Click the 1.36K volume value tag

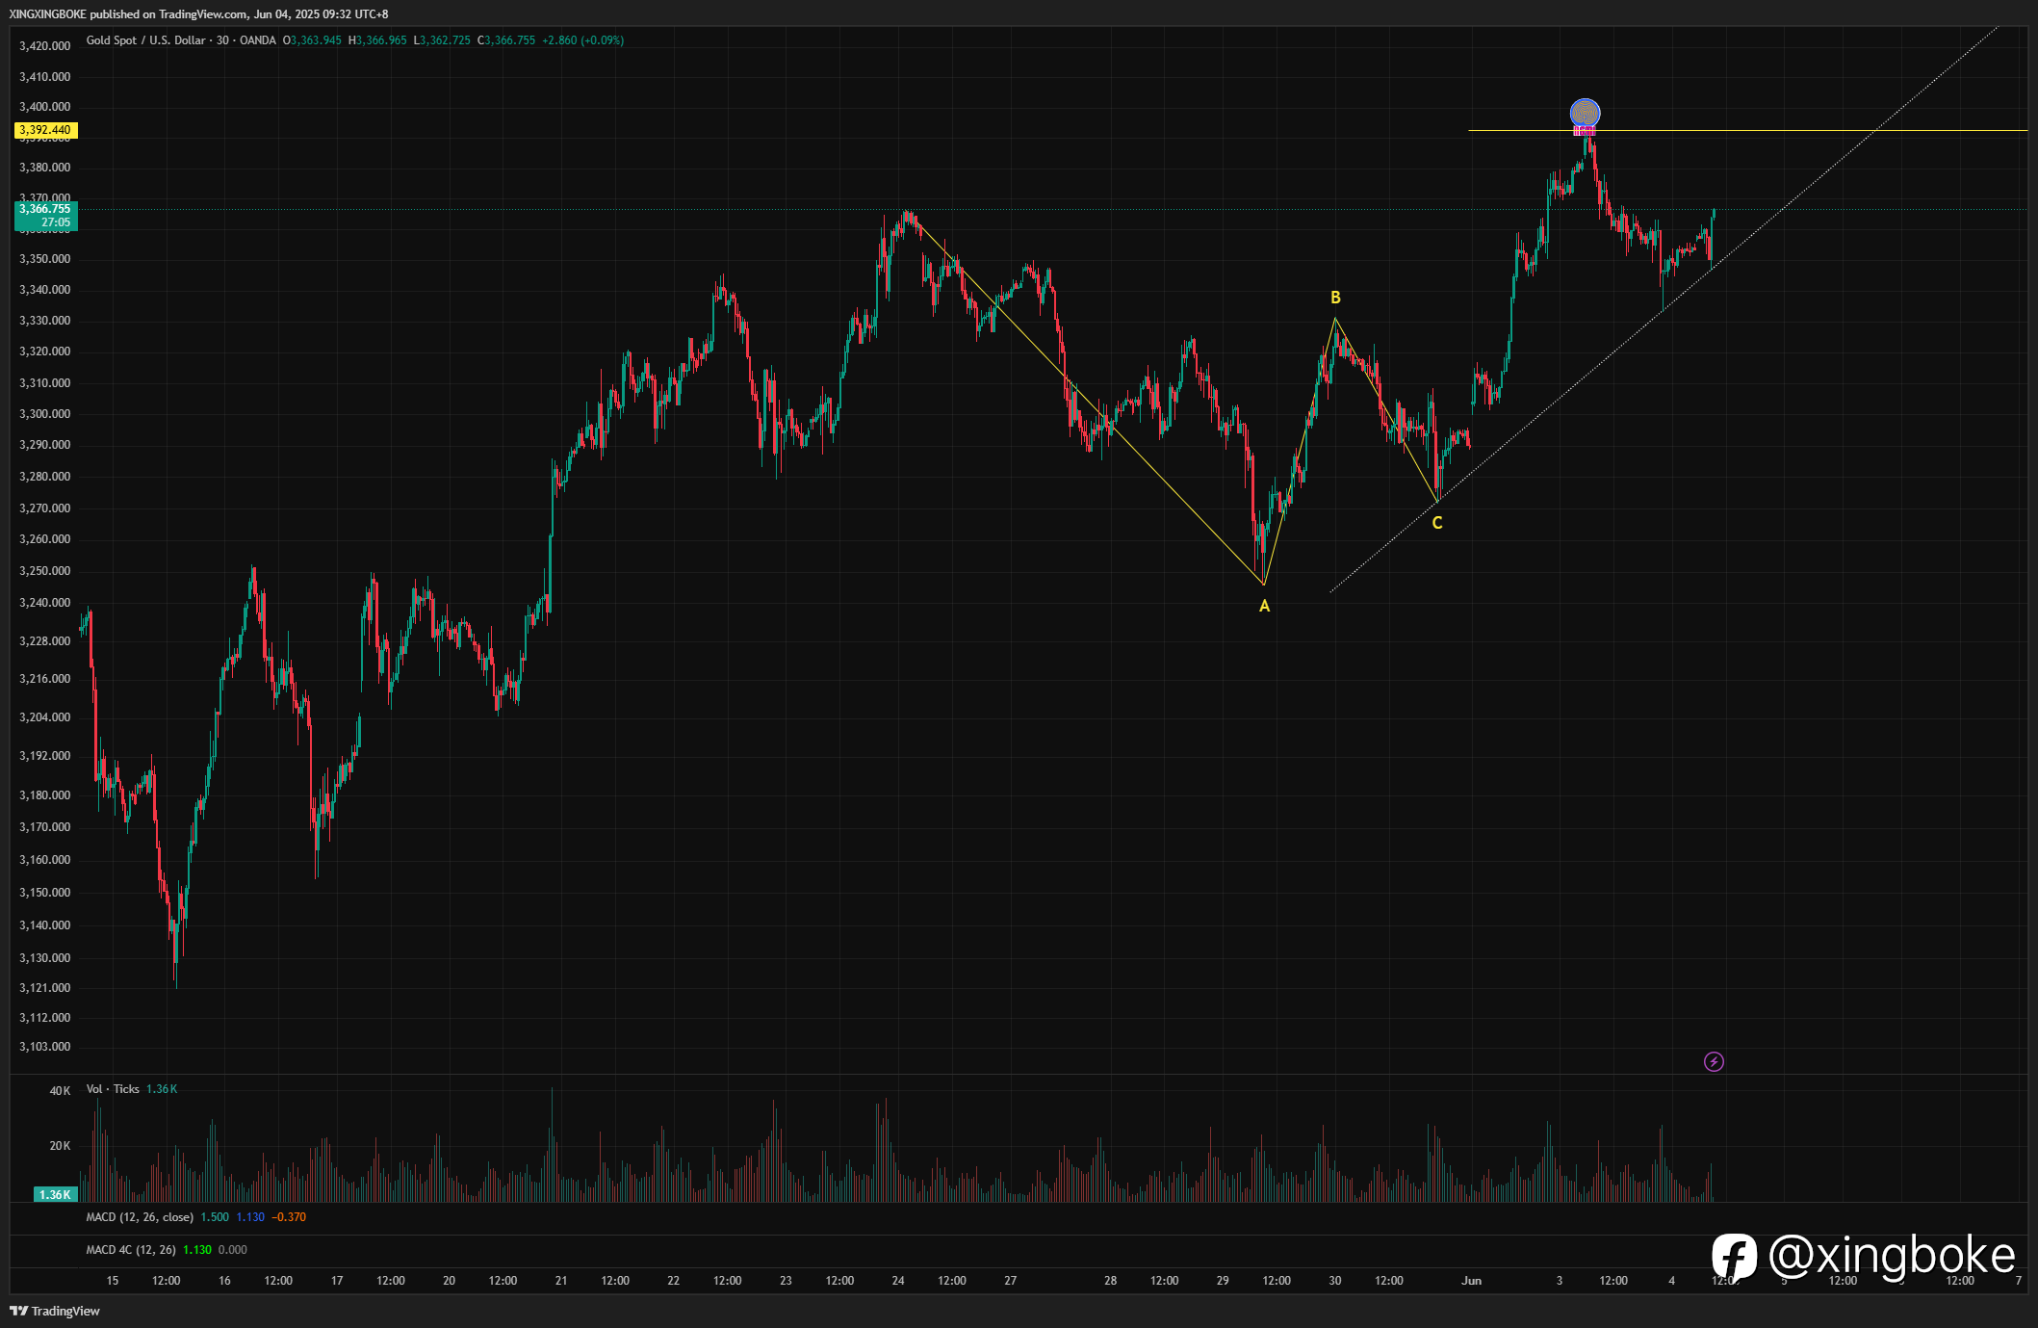55,1194
